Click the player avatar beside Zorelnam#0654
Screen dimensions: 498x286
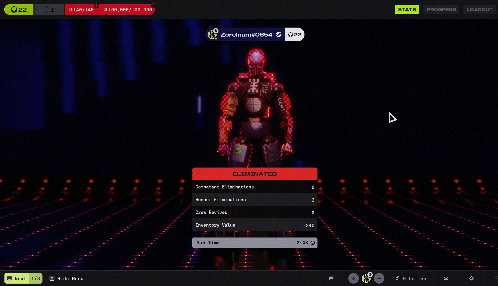click(212, 34)
